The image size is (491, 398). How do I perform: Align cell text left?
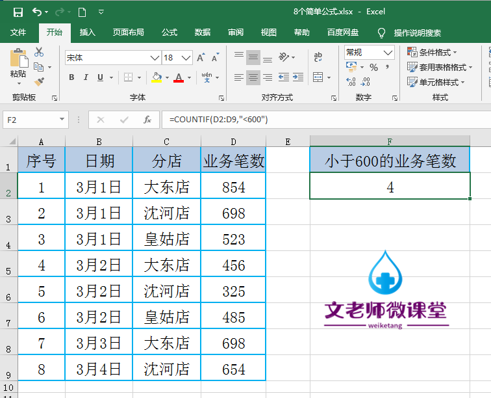coord(239,77)
